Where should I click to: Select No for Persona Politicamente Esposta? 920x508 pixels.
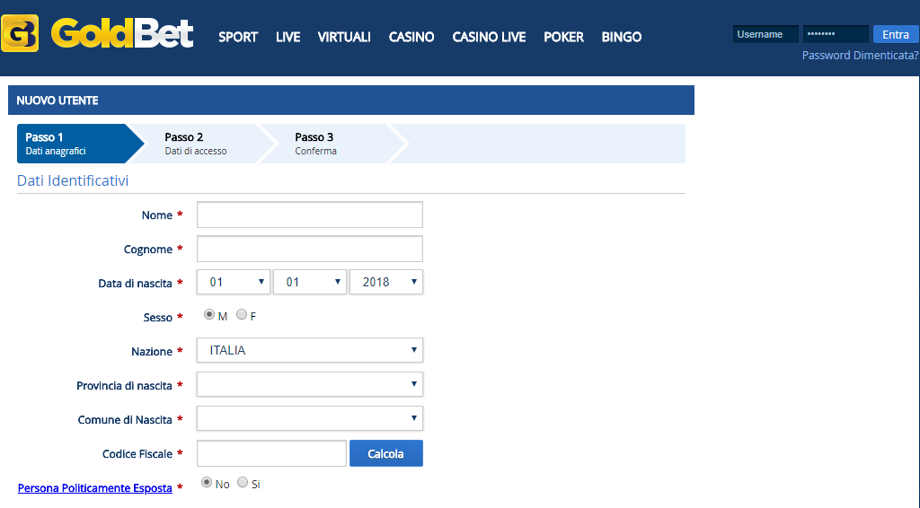pyautogui.click(x=207, y=482)
